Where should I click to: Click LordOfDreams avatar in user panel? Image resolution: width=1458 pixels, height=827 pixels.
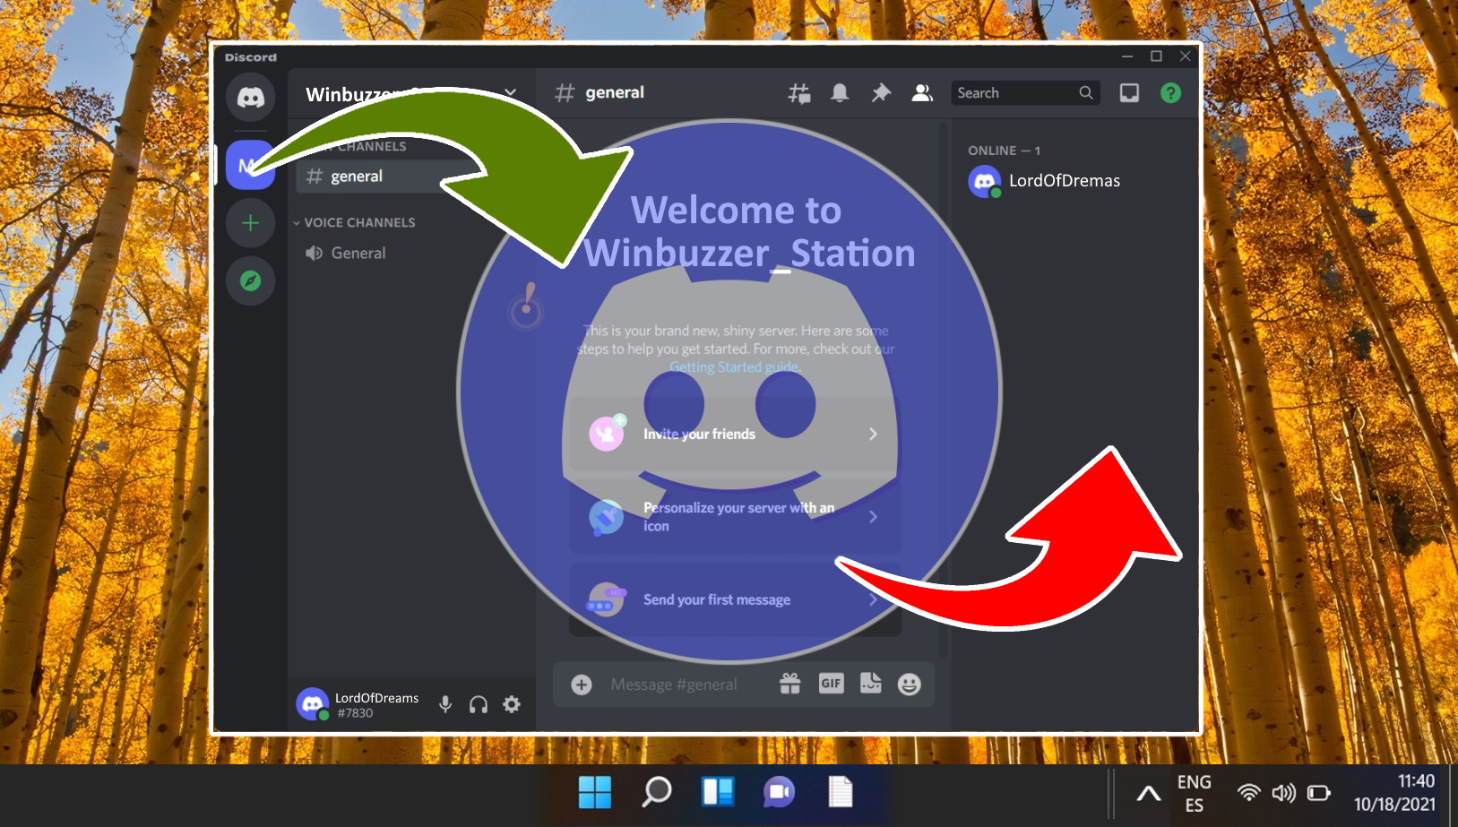tap(313, 704)
